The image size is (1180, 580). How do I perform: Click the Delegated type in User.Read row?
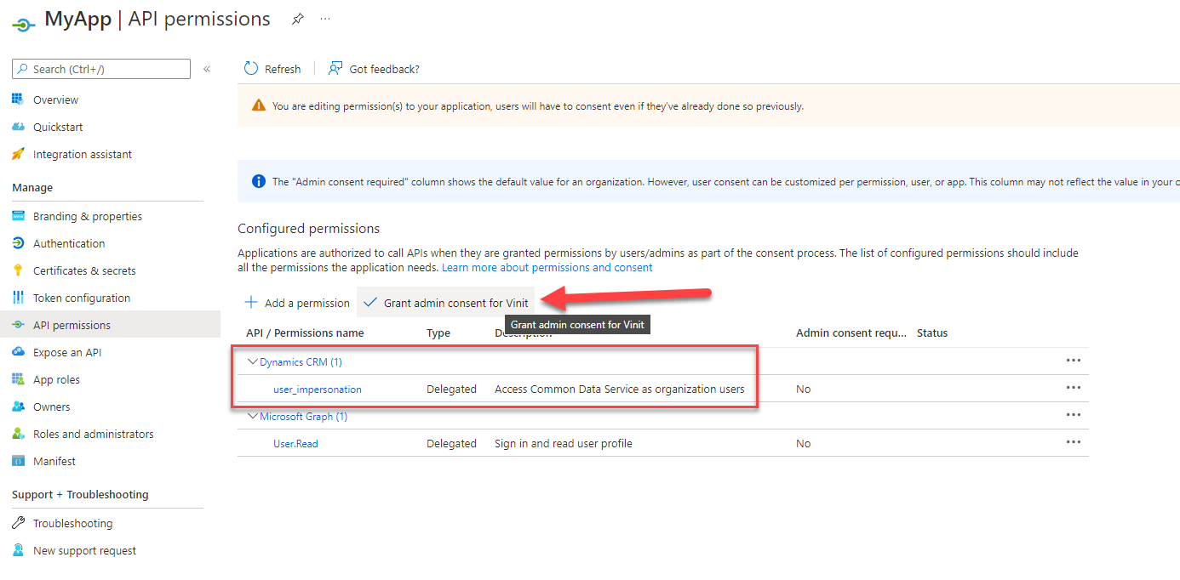pyautogui.click(x=451, y=443)
